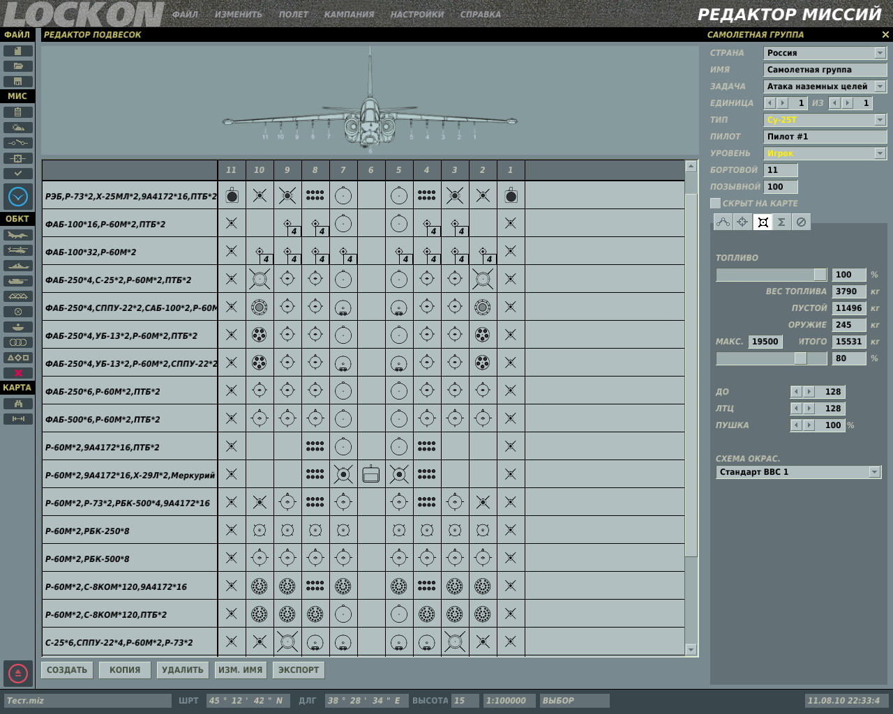
Task: Increase the ЛТЦ flare count stepper
Action: 809,409
